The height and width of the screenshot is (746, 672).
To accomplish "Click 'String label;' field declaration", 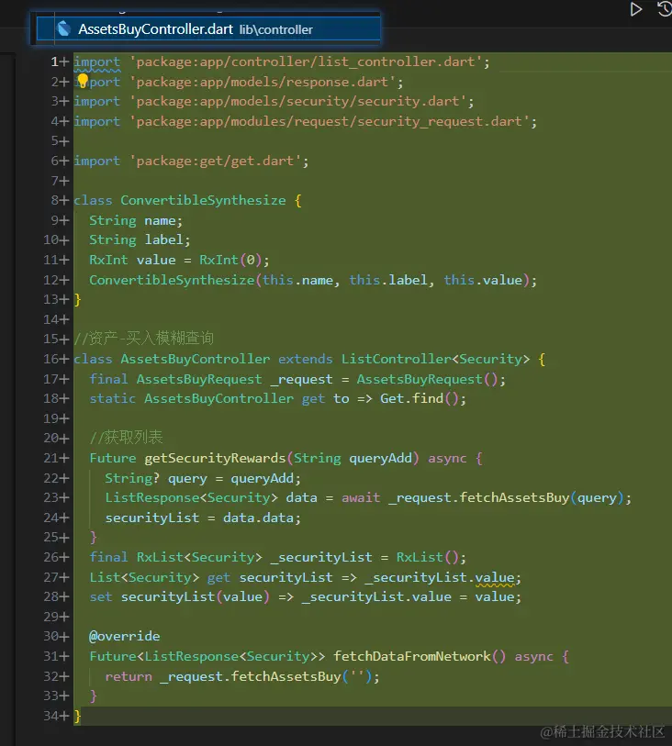I will pyautogui.click(x=140, y=239).
